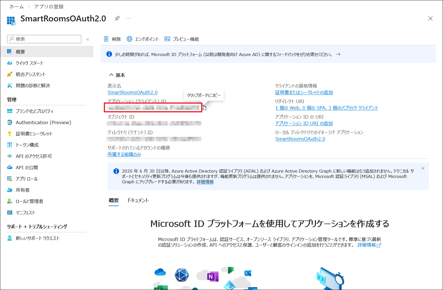The width and height of the screenshot is (443, 290).
Task: Dismiss the ADAL notification banner
Action: 423,168
